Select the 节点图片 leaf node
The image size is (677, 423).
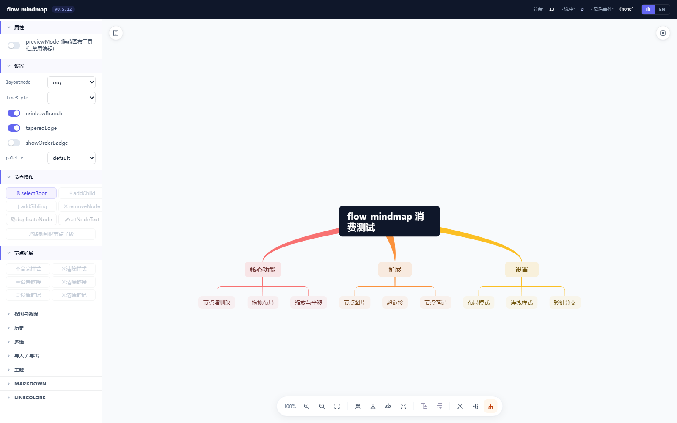pyautogui.click(x=355, y=302)
